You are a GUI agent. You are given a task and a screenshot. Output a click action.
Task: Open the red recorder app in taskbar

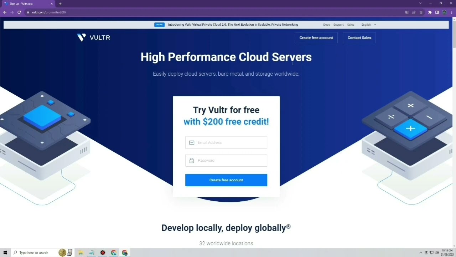(103, 253)
